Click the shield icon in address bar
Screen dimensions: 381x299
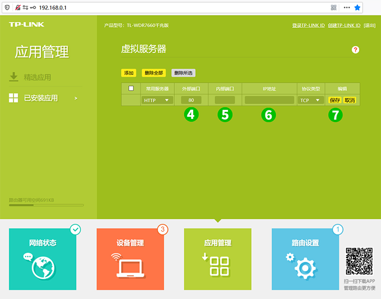click(x=7, y=7)
